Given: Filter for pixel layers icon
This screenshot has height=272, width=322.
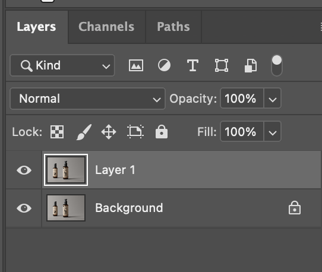Looking at the screenshot, I should pyautogui.click(x=136, y=65).
